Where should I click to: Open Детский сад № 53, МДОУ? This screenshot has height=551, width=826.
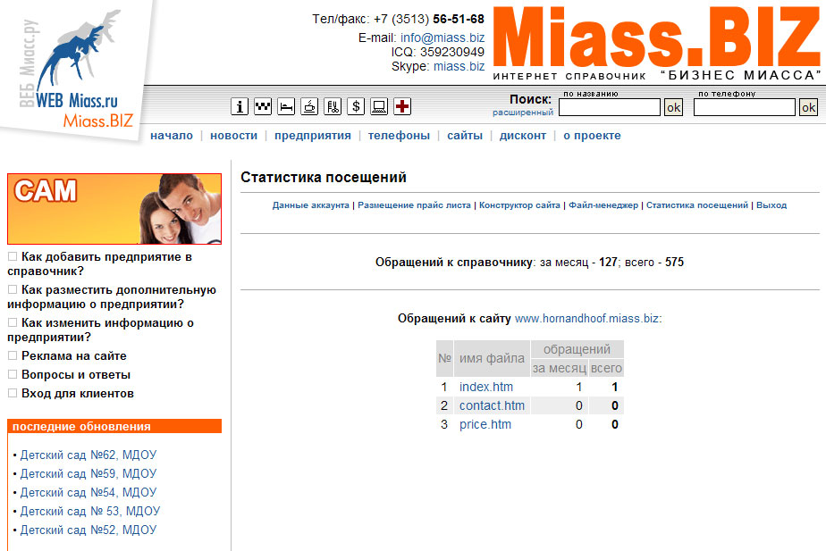[x=90, y=511]
